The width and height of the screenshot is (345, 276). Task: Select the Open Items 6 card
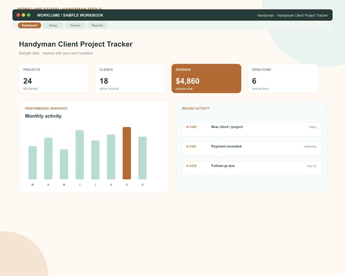(x=282, y=78)
